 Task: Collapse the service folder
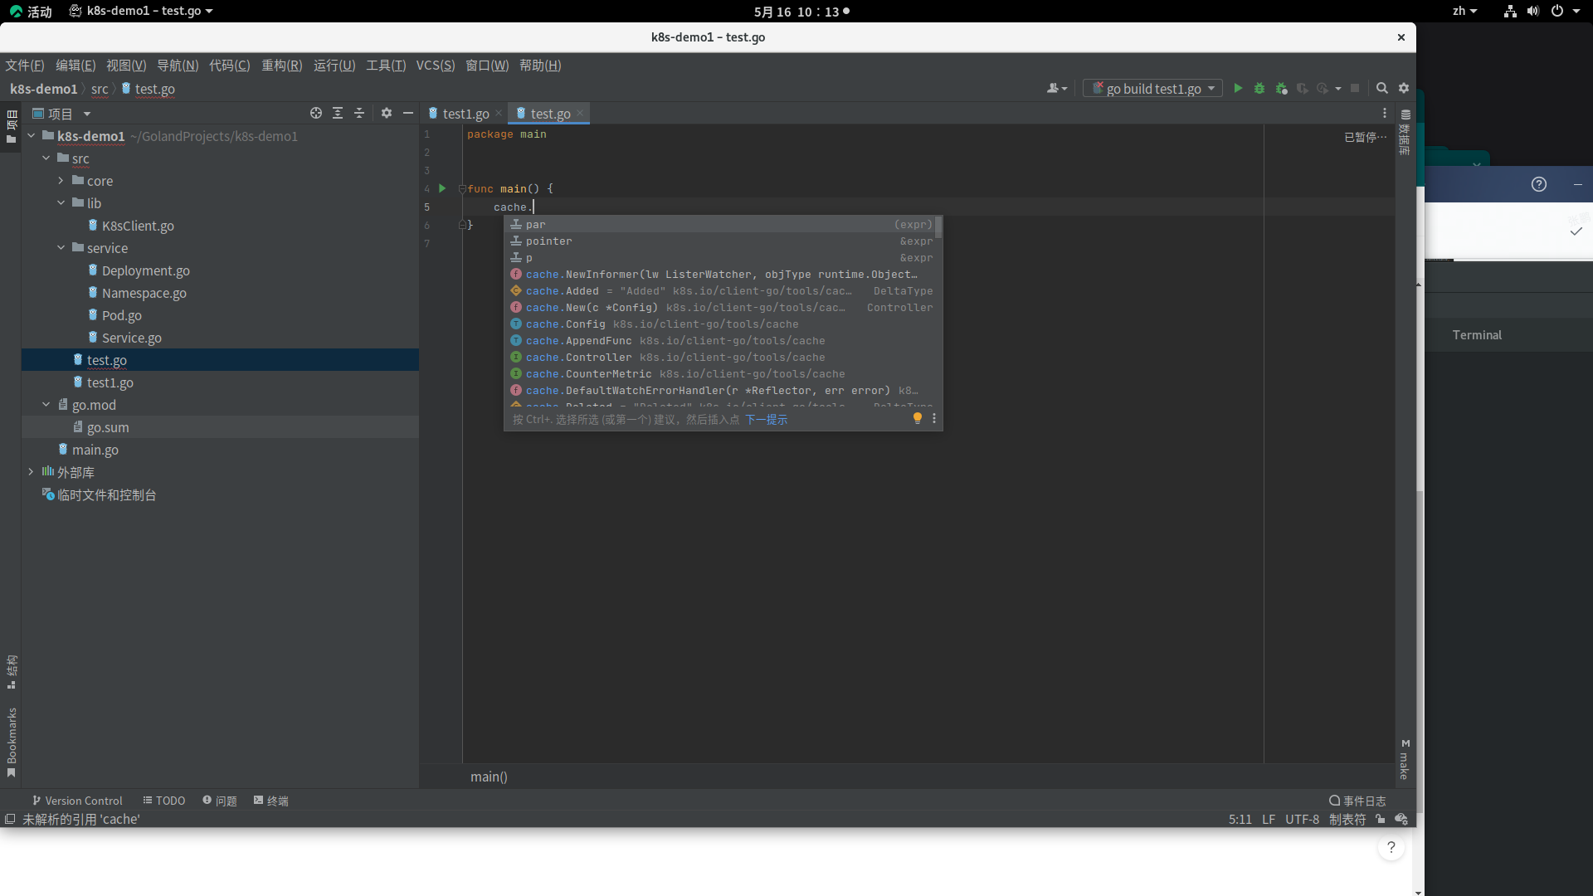click(61, 247)
